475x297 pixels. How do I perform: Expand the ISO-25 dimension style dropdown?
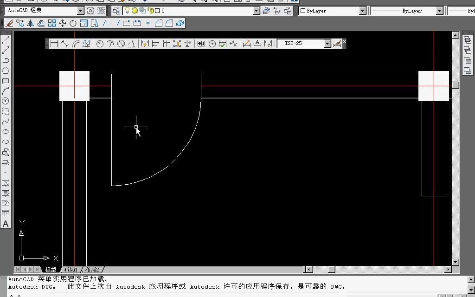[x=327, y=44]
